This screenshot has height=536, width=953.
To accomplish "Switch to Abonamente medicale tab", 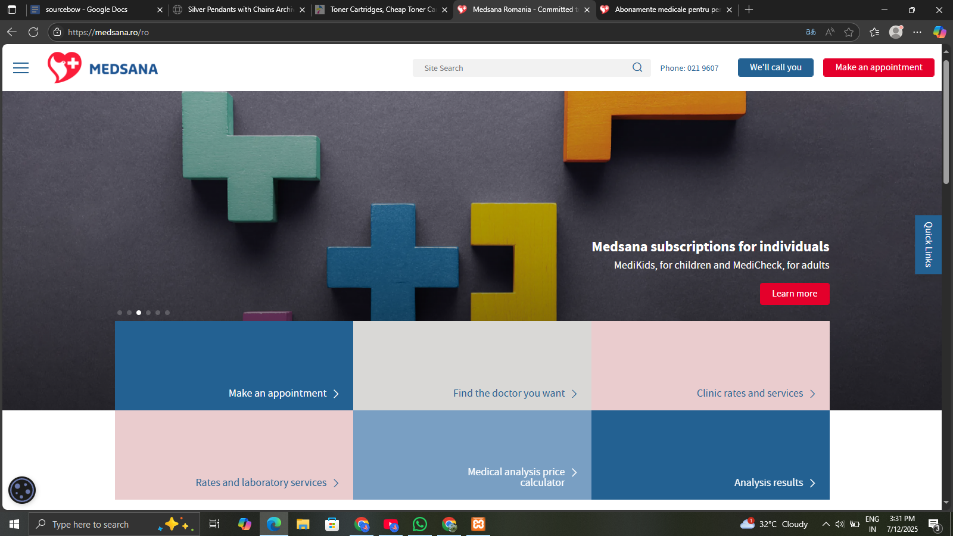I will (x=667, y=10).
